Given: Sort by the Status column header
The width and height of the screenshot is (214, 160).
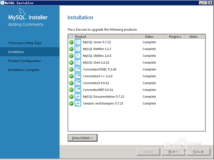Looking at the screenshot, I should click(x=149, y=37).
